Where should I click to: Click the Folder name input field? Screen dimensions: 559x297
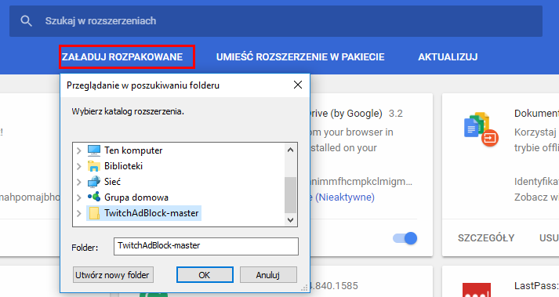click(206, 246)
